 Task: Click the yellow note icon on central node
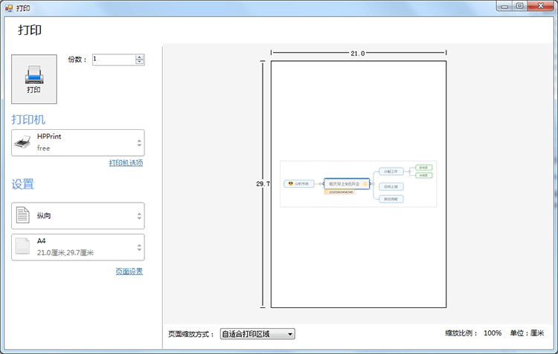coord(365,183)
